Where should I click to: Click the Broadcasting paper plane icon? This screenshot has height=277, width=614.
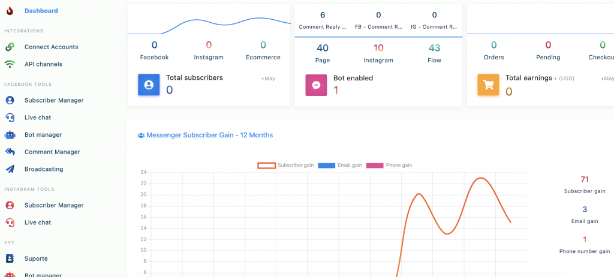(x=10, y=169)
